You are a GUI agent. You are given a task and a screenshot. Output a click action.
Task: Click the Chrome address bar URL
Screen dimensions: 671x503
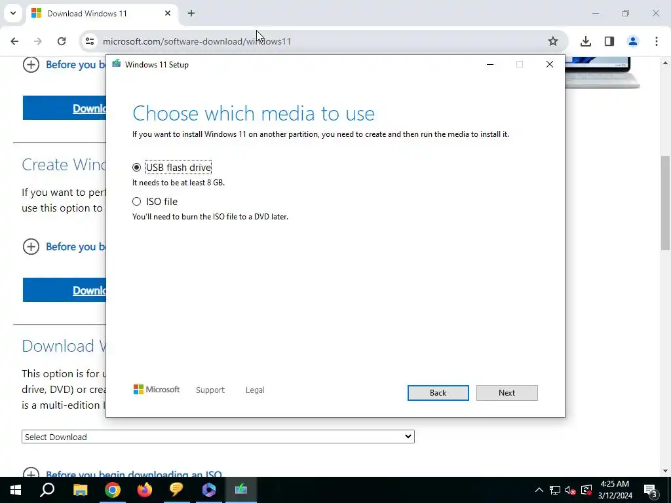click(x=197, y=41)
